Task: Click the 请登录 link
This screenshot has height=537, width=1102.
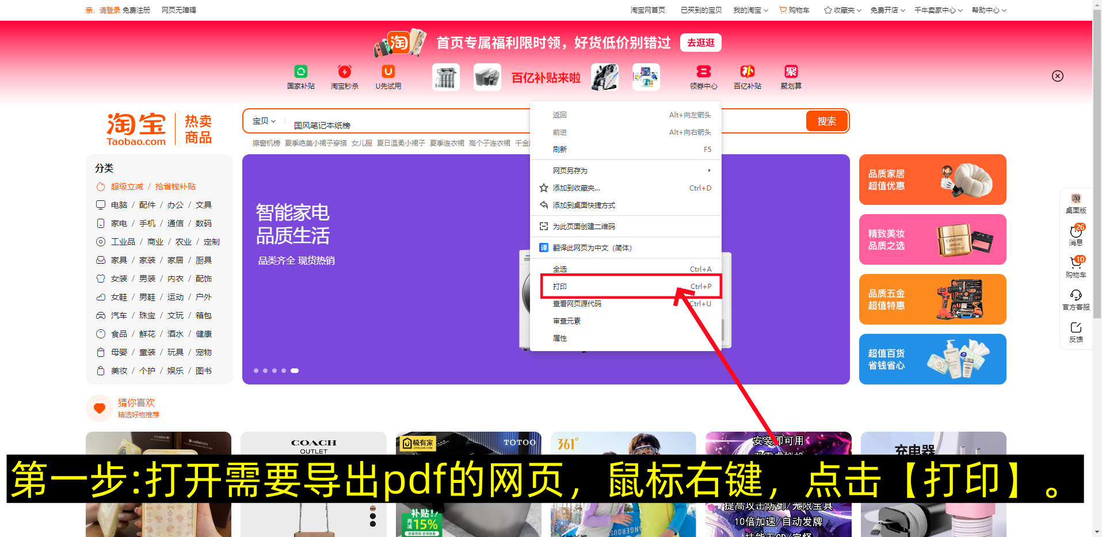Action: (x=110, y=10)
